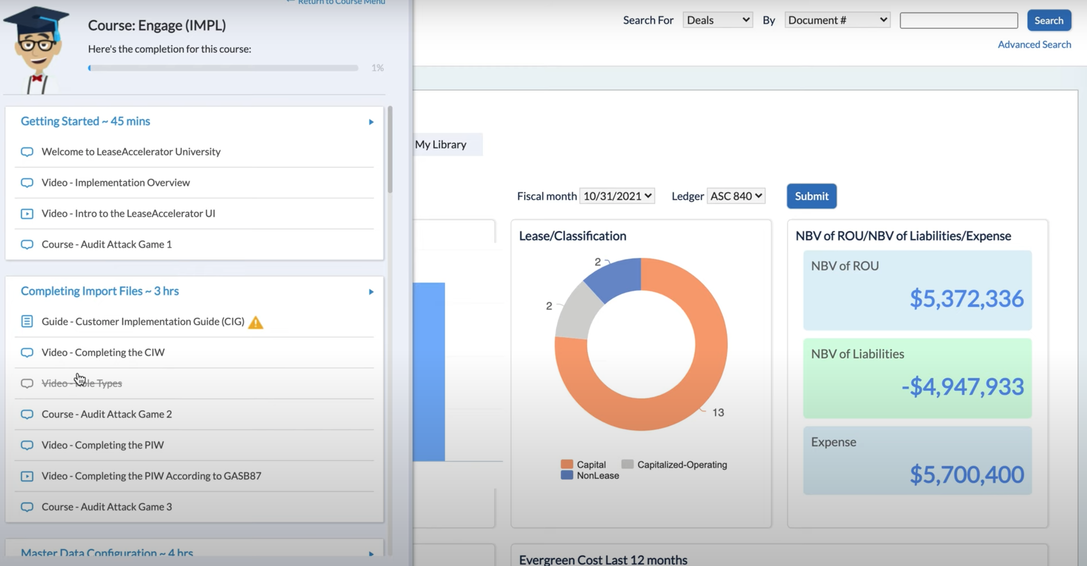Click the play icon beside PIW According to GASB87
Viewport: 1087px width, 566px height.
coord(27,476)
